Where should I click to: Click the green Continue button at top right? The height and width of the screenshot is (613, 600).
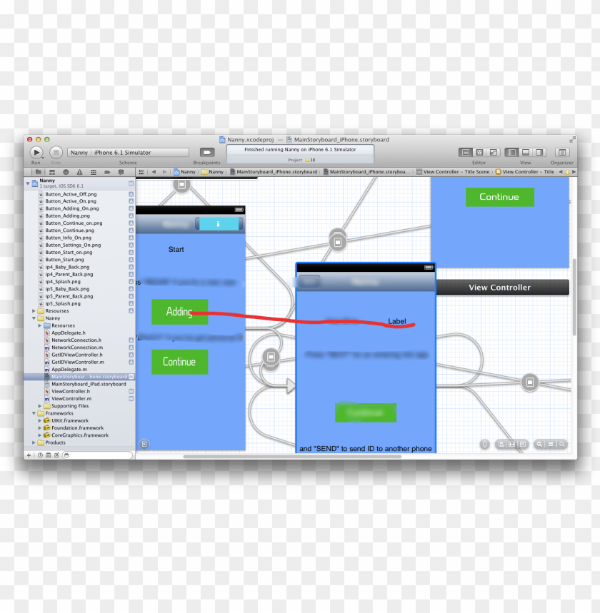499,197
